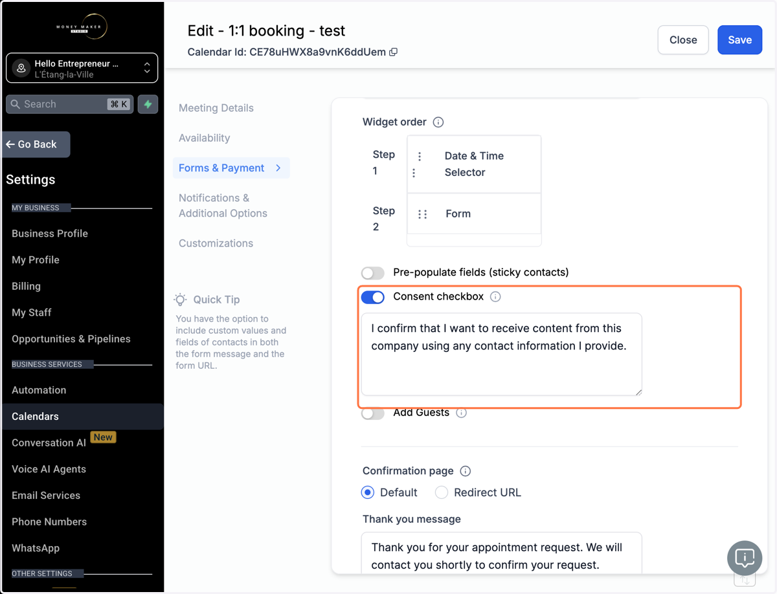Viewport: 777px width, 594px height.
Task: Click the Money Maker Studio logo
Action: (x=82, y=27)
